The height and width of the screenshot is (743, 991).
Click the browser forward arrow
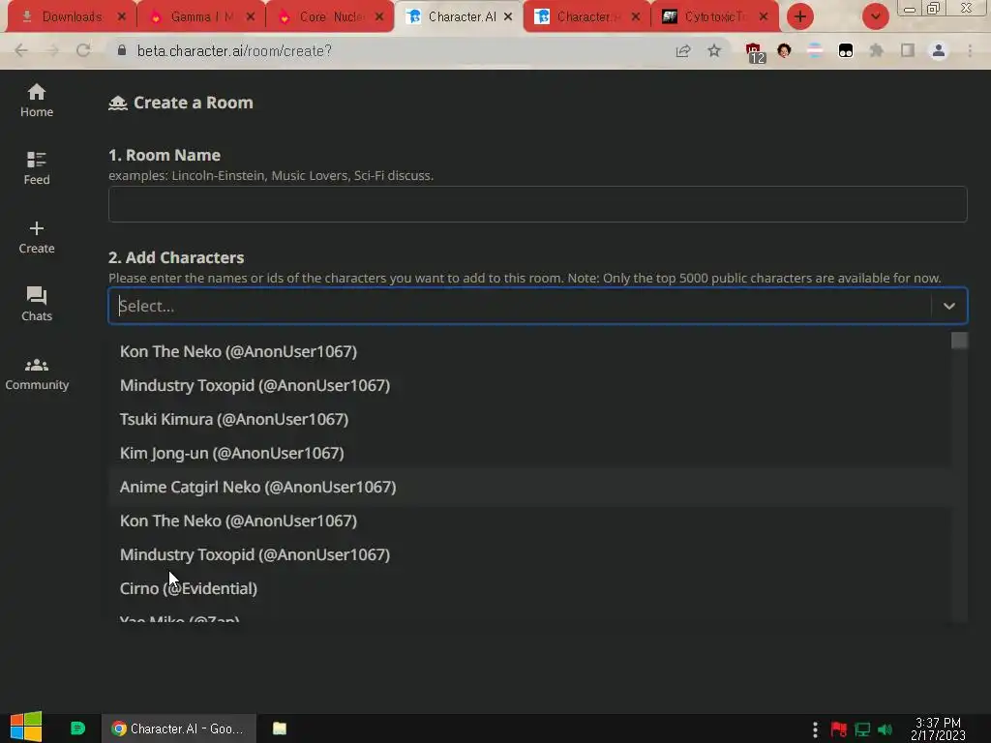[52, 50]
